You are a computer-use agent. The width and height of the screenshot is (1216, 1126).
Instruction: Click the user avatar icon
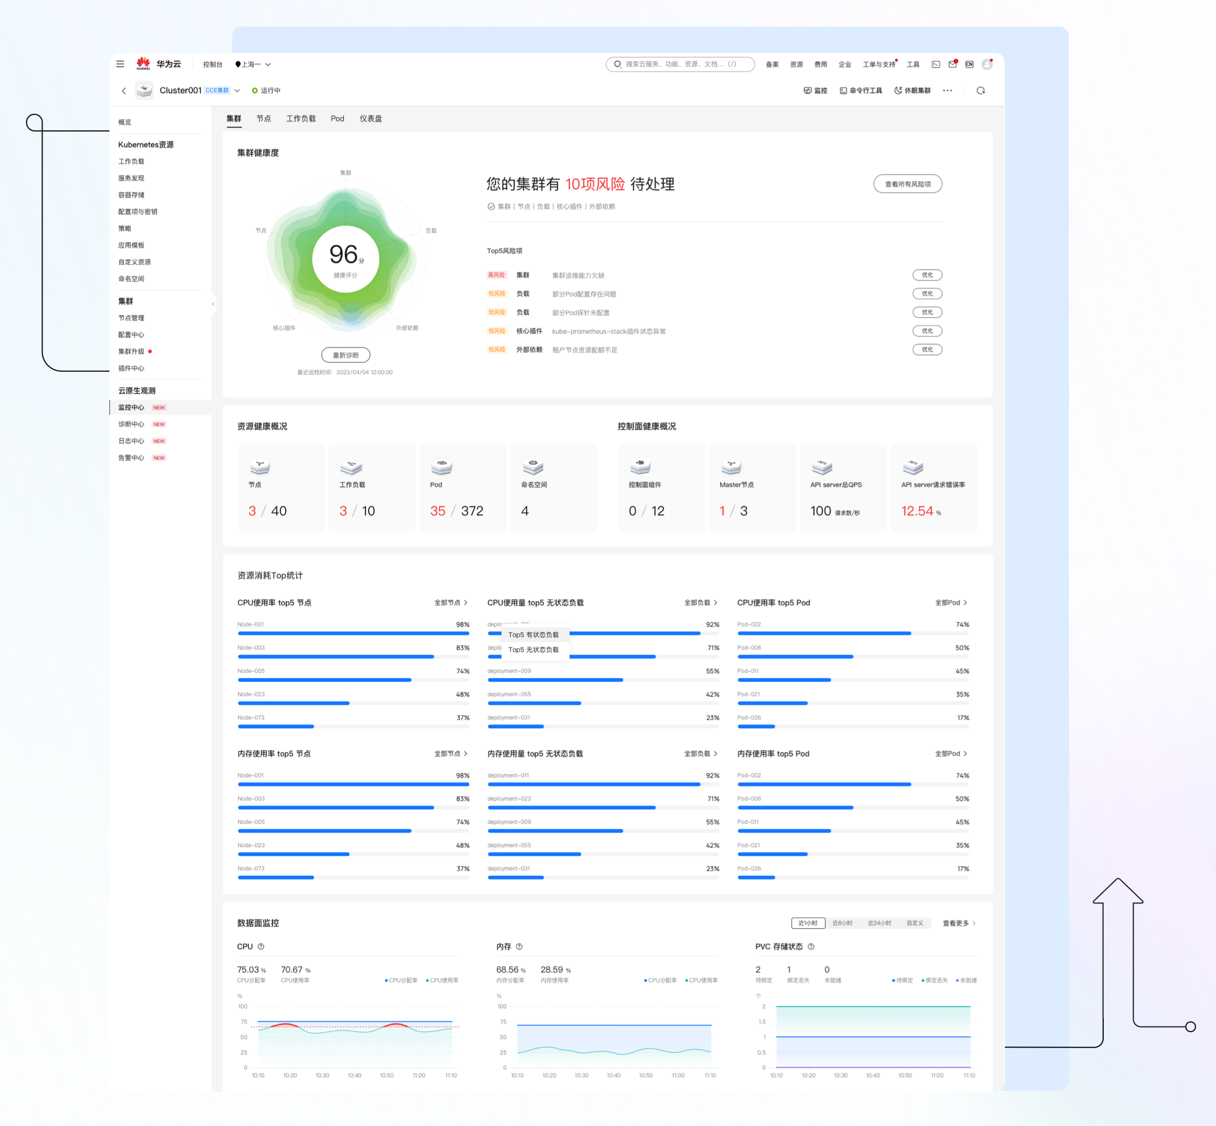coord(987,64)
